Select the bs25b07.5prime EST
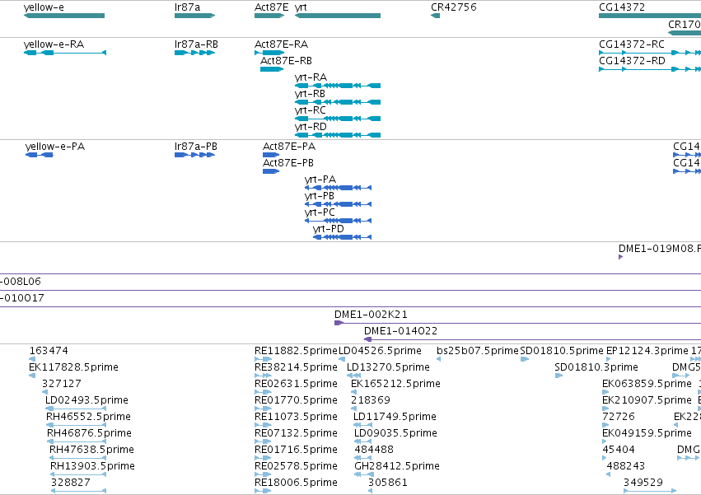 (438, 359)
